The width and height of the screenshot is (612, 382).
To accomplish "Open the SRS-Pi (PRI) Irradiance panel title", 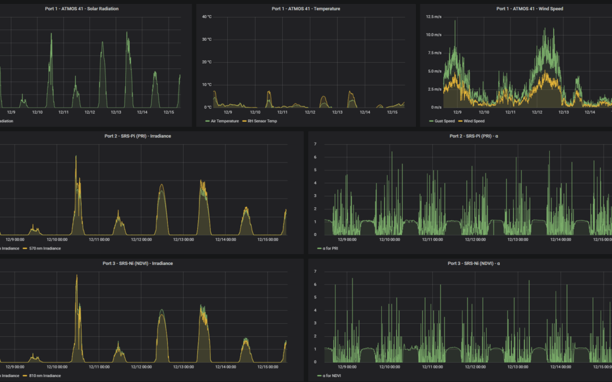I will (x=138, y=136).
